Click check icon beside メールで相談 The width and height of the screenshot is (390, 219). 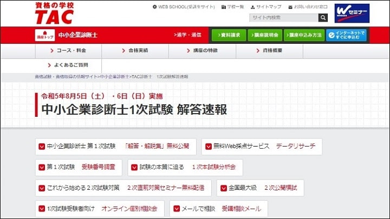tap(177, 209)
